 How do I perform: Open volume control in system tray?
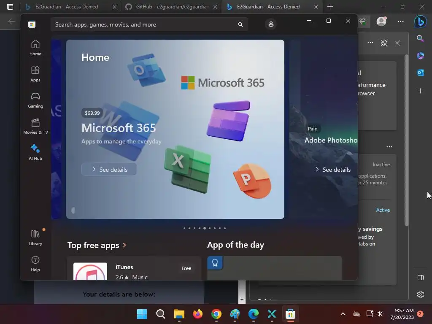tap(380, 314)
